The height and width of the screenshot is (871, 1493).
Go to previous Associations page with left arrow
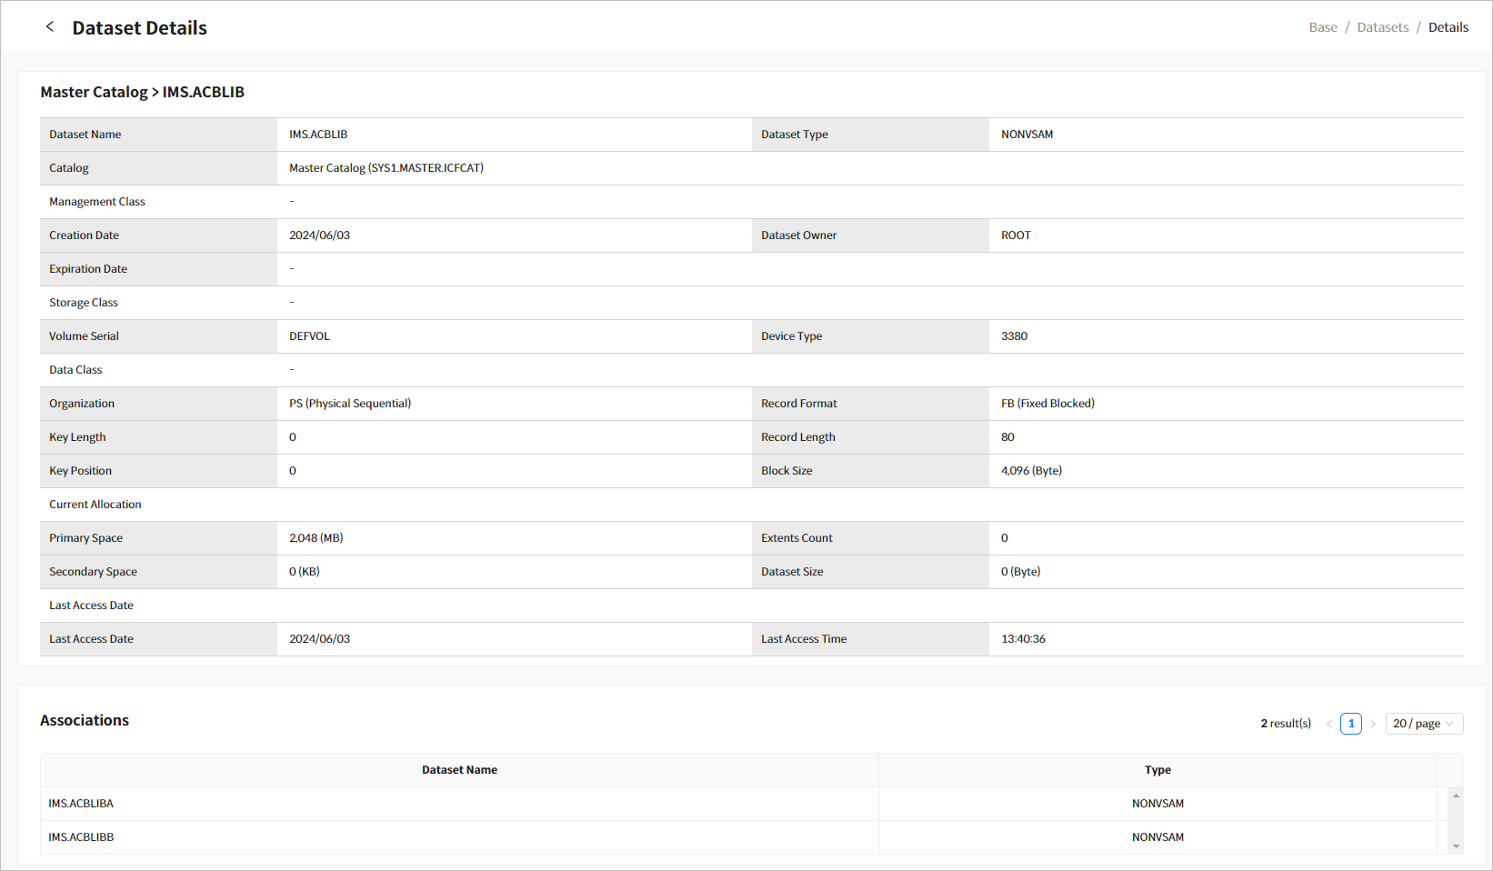tap(1328, 724)
